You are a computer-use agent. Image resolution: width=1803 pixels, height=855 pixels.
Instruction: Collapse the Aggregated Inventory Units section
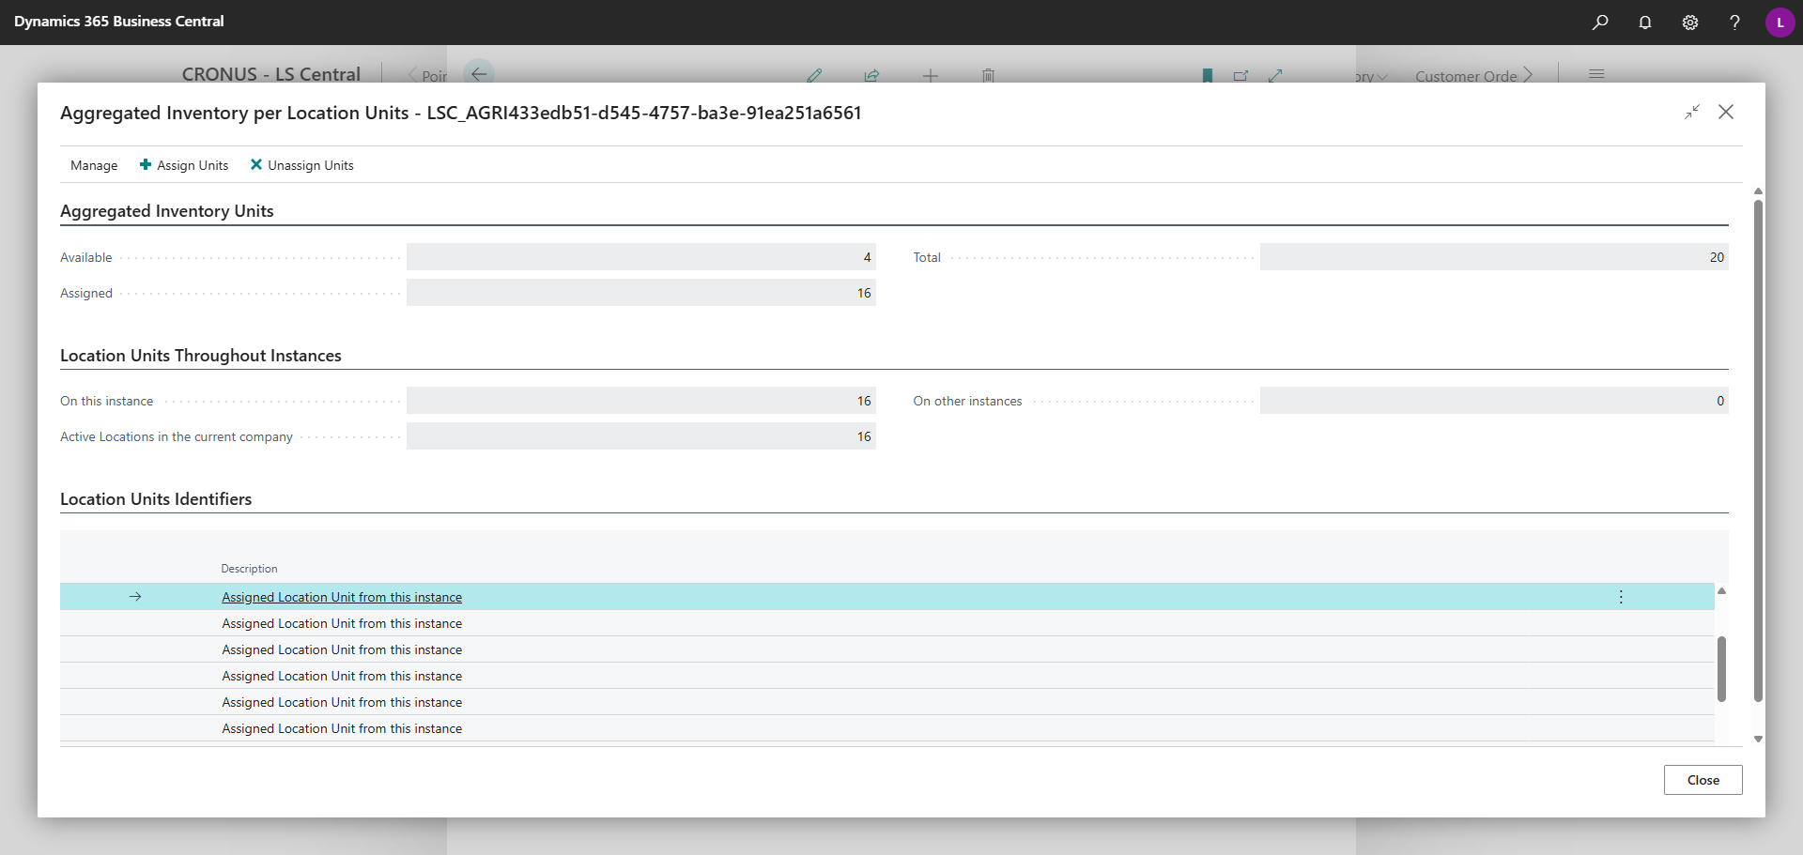click(x=167, y=211)
